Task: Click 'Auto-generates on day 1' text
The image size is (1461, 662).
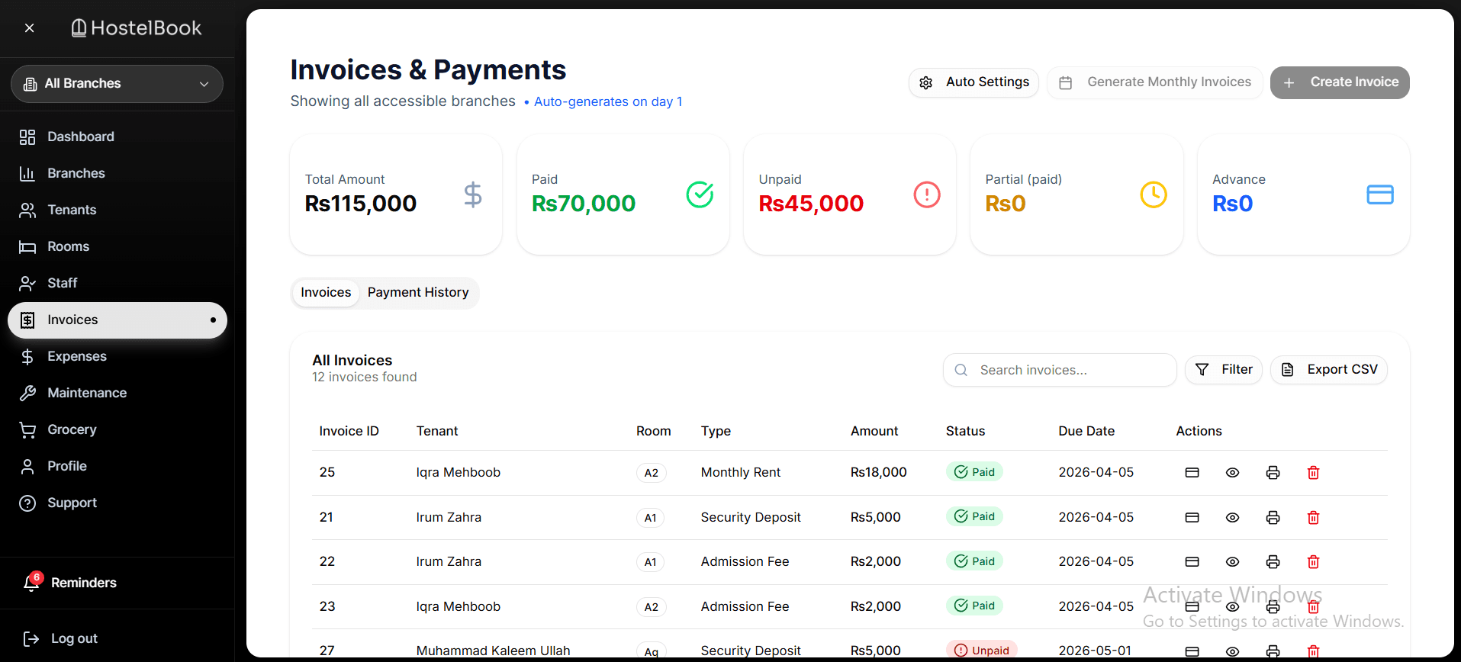Action: click(x=608, y=102)
